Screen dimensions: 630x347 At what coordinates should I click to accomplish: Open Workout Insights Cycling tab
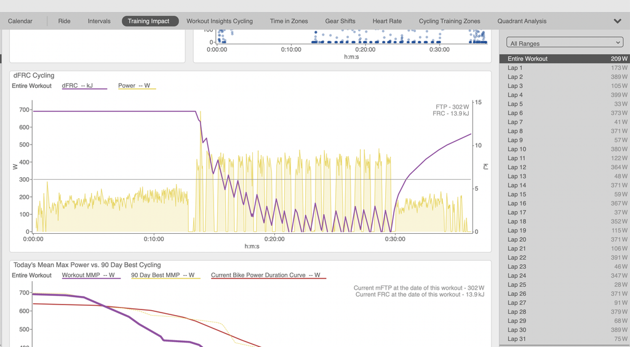coord(220,21)
